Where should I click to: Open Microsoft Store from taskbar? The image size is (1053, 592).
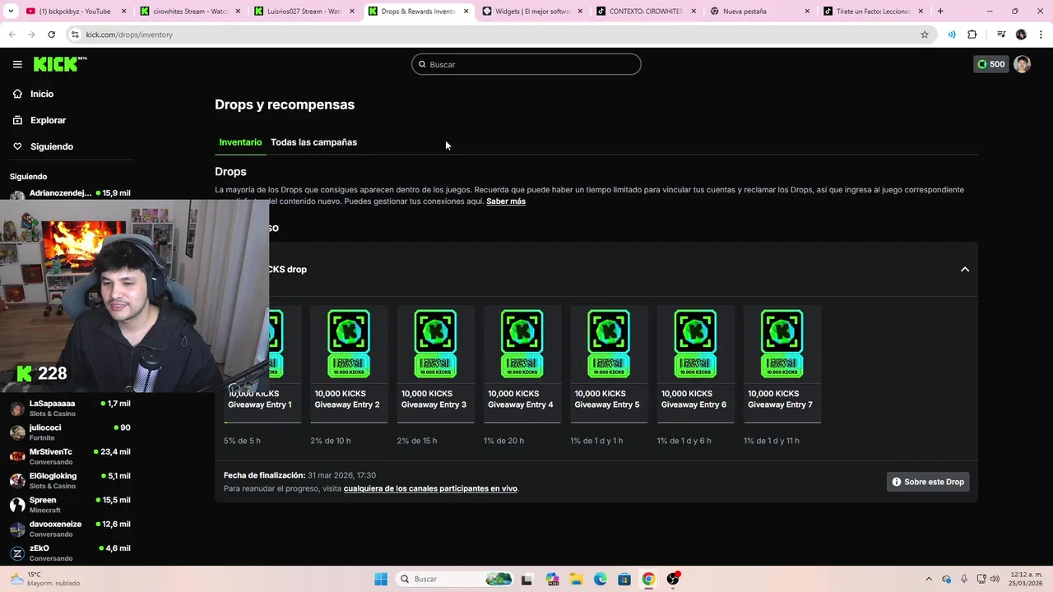[624, 579]
